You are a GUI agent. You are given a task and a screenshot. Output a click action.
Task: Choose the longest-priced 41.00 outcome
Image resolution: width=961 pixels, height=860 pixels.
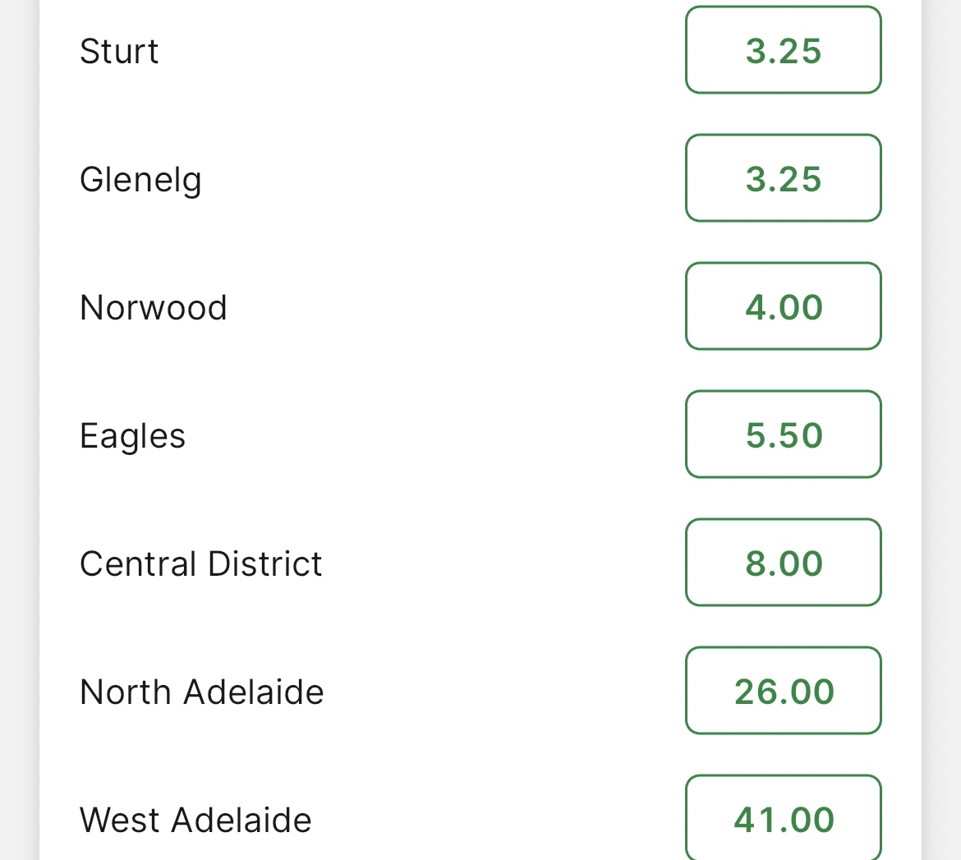784,818
